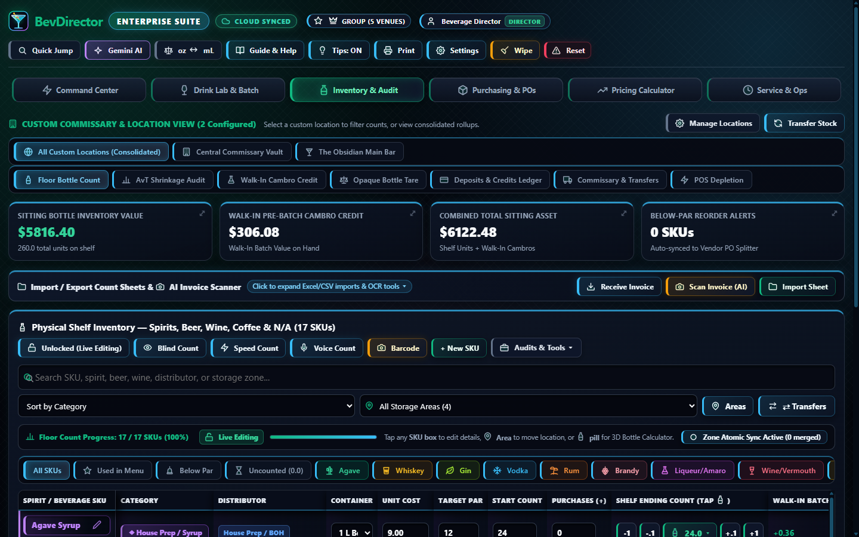
Task: Click the Floor Count Progress bar
Action: click(323, 437)
